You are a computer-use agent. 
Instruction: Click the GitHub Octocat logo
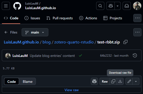tap(17, 6)
